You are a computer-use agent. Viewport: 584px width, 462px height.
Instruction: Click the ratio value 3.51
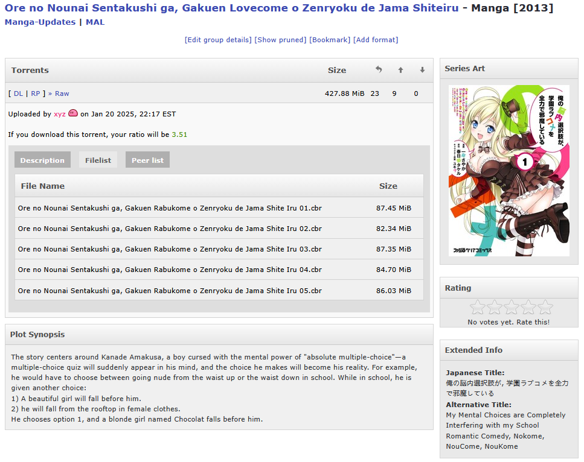pyautogui.click(x=179, y=134)
